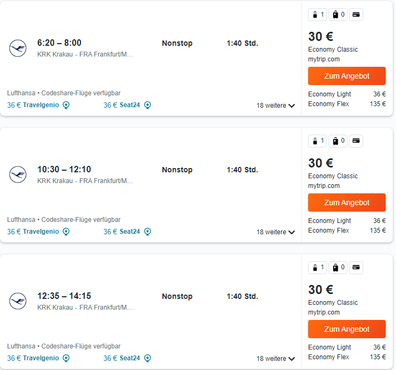Click badge beside Travelgenio on 10:30 flight
This screenshot has height=370, width=396.
(x=66, y=232)
